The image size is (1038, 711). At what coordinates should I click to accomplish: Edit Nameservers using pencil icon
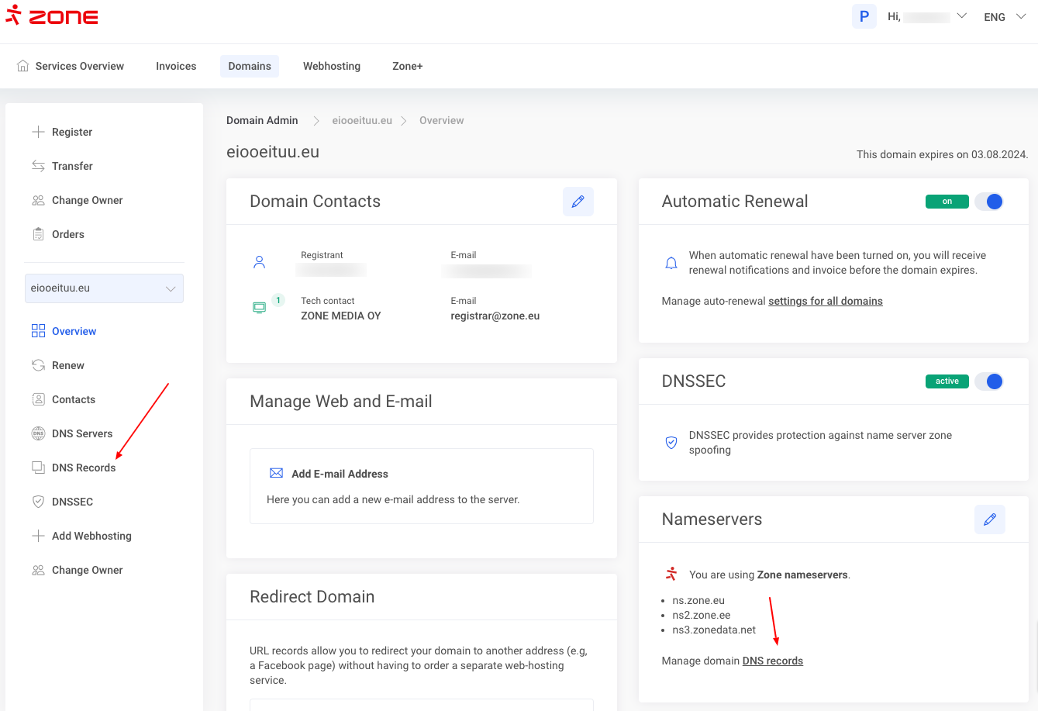point(989,519)
